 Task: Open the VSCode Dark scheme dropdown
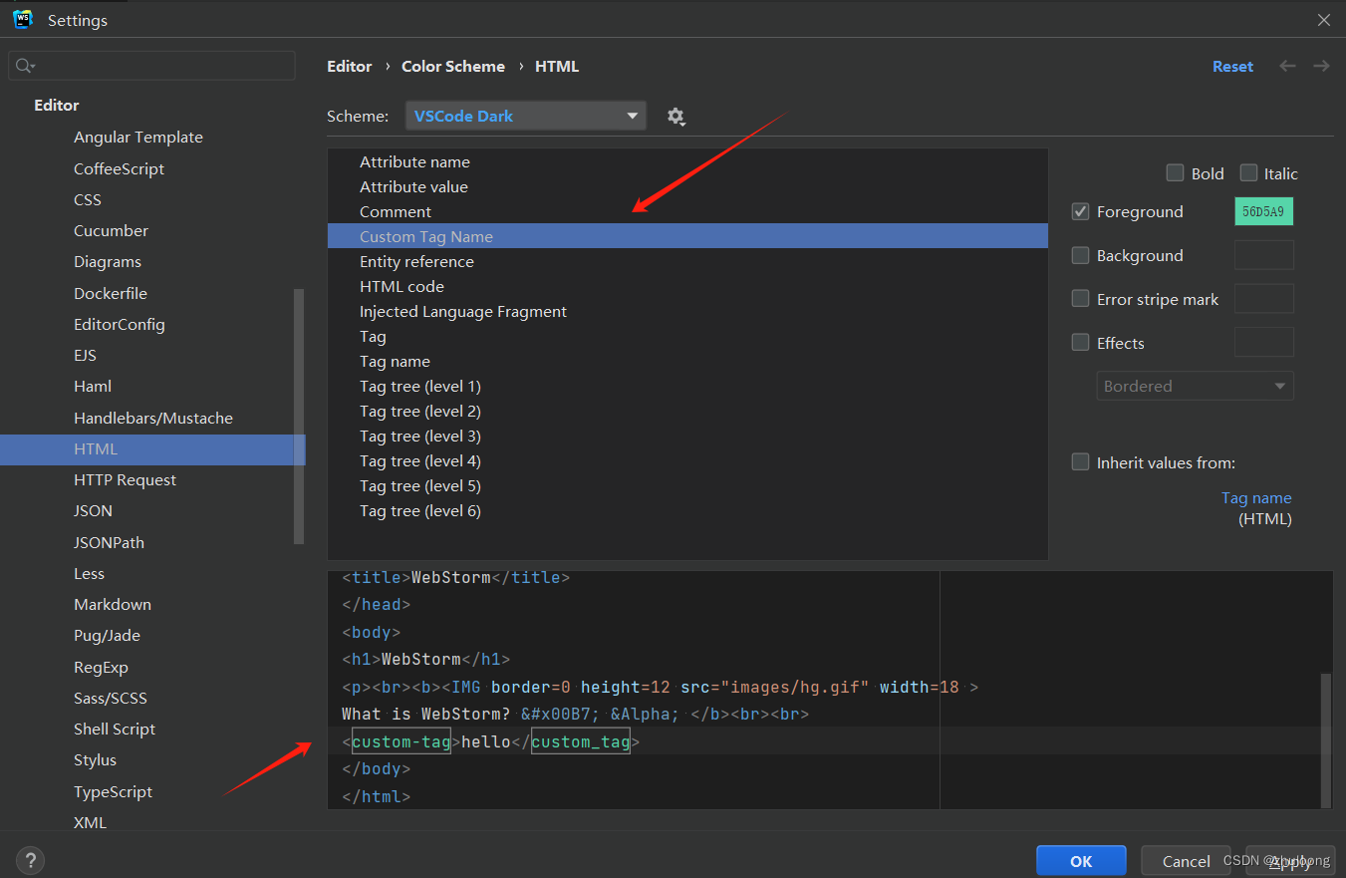[525, 116]
